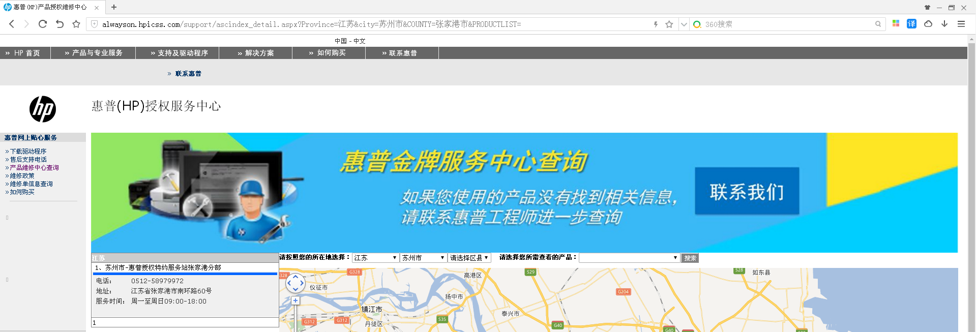Expand the address bar history dropdown arrow

(x=684, y=24)
